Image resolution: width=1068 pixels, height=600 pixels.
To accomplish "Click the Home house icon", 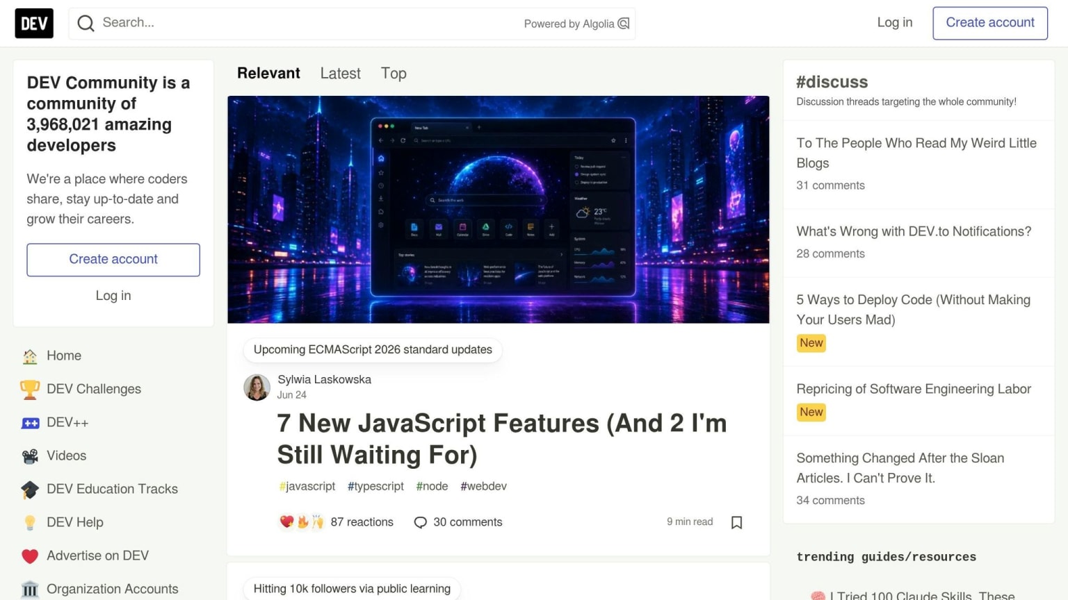I will pos(30,356).
